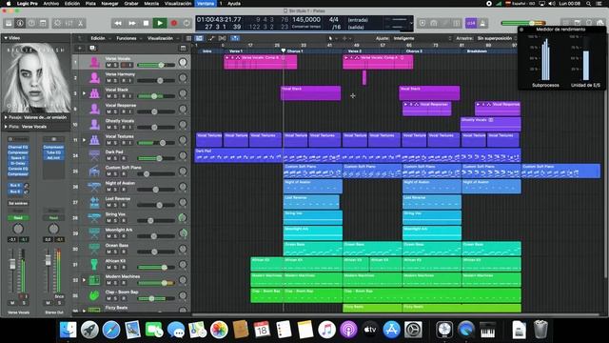Click the Vocal Stack track icon

[94, 93]
